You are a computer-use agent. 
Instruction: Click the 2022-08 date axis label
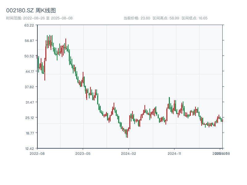click(x=37, y=153)
